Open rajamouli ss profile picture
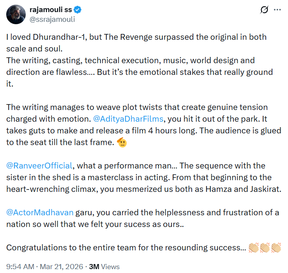The height and width of the screenshot is (273, 288). tap(16, 14)
